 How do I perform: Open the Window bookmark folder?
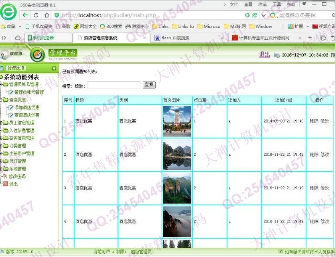[261, 27]
